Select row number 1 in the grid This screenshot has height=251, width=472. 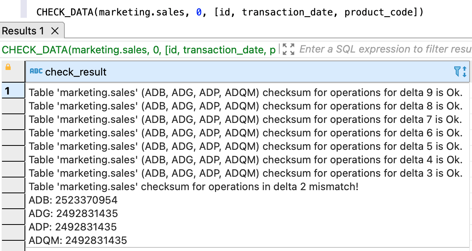[x=8, y=91]
